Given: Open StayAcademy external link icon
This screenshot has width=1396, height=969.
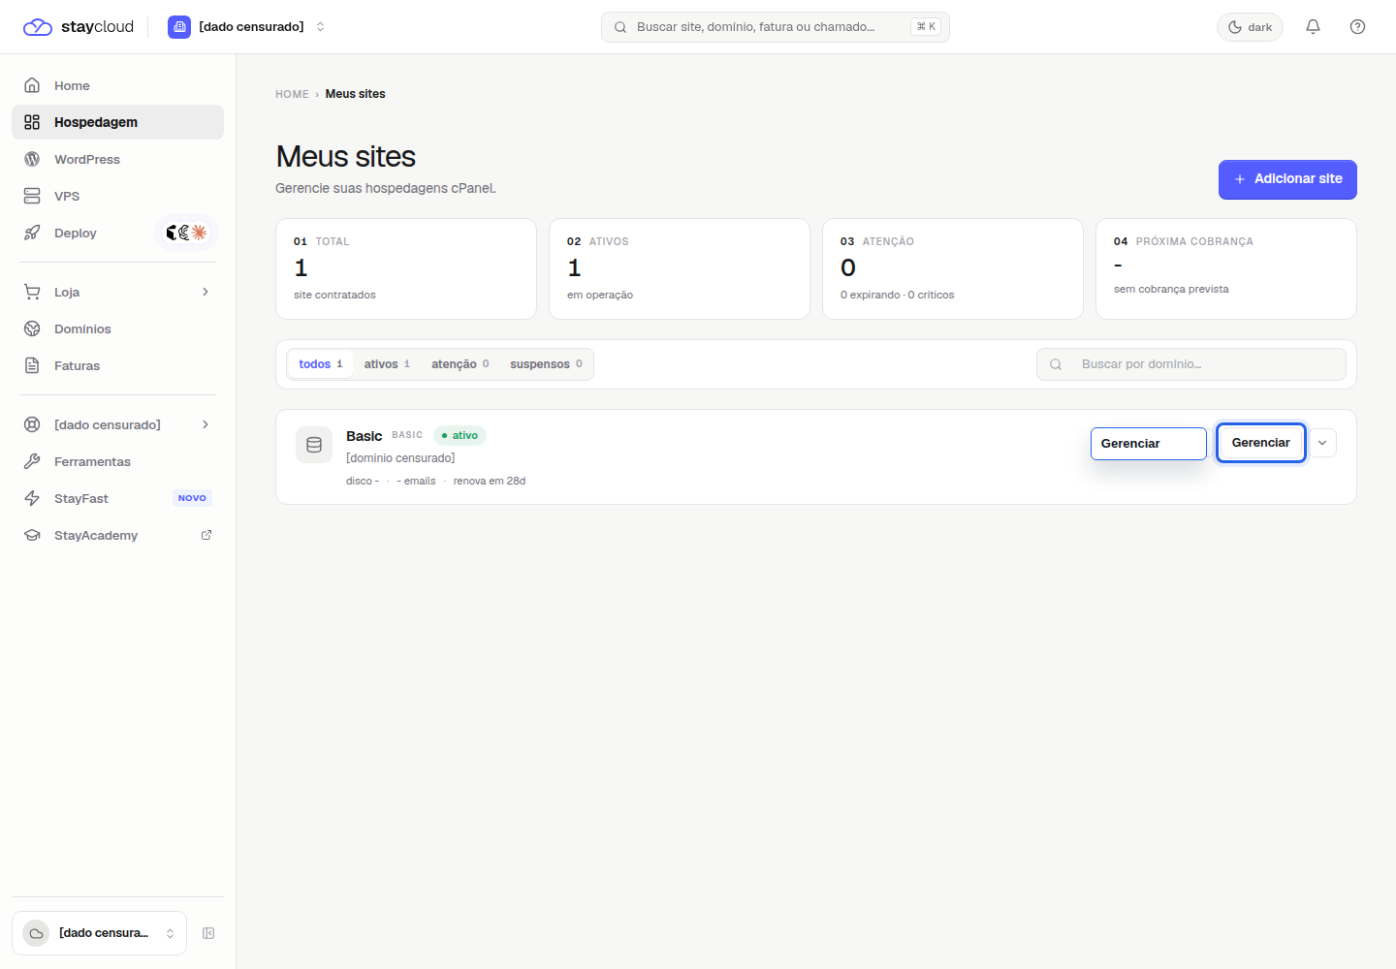Looking at the screenshot, I should [x=206, y=535].
